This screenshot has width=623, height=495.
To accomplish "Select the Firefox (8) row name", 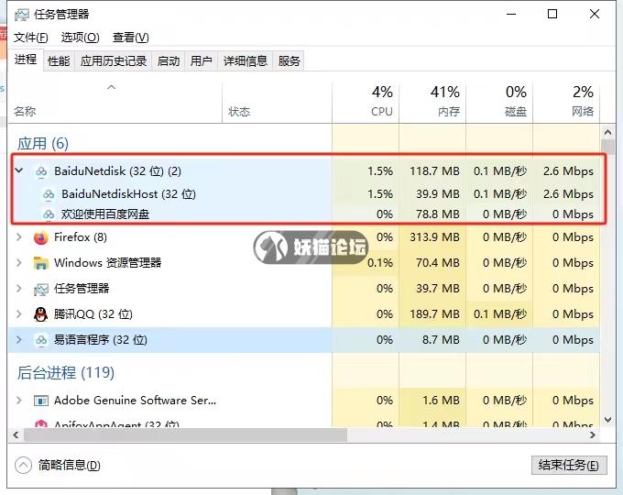I will pos(81,237).
